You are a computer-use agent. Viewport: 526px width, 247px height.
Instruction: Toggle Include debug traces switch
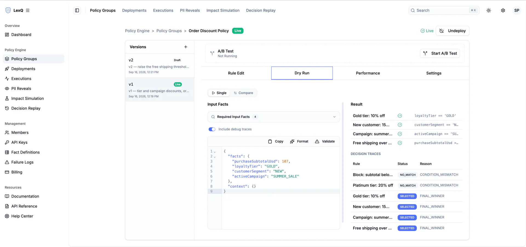pos(212,129)
